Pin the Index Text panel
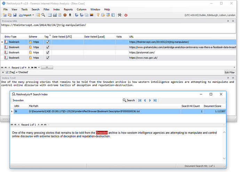Screen dimensions: 240x172 click(x=228, y=78)
